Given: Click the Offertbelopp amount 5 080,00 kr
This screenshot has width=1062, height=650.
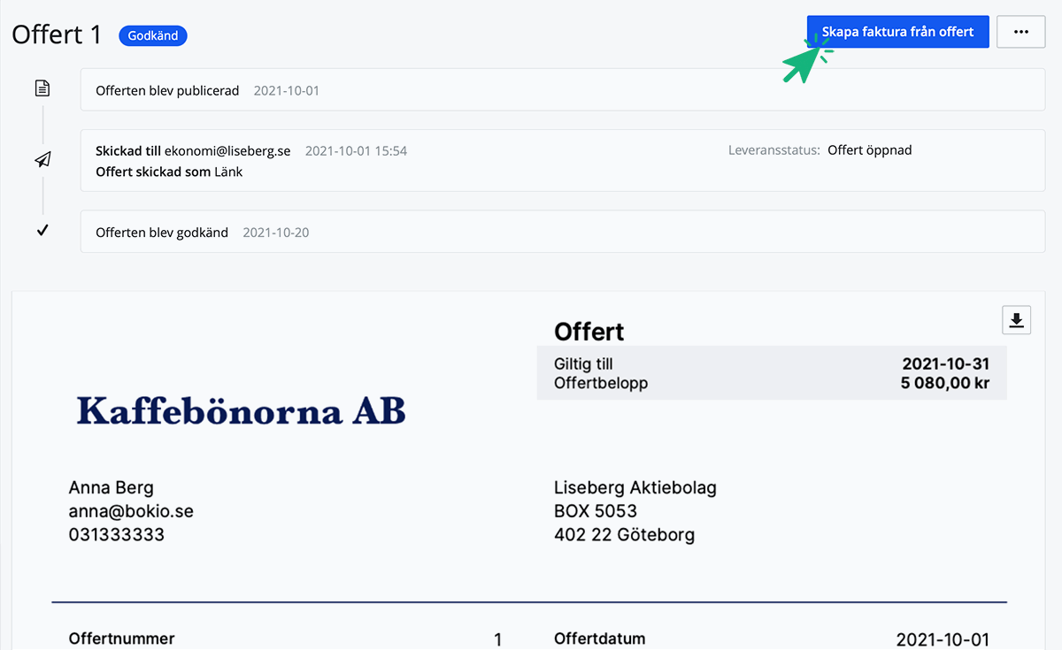Looking at the screenshot, I should click(x=943, y=384).
